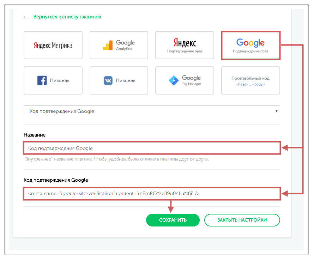Click the Закрыть настройки button

pos(242,220)
